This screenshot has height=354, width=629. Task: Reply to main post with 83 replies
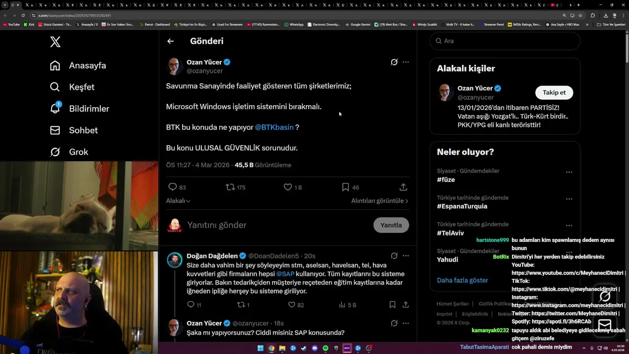(x=177, y=187)
